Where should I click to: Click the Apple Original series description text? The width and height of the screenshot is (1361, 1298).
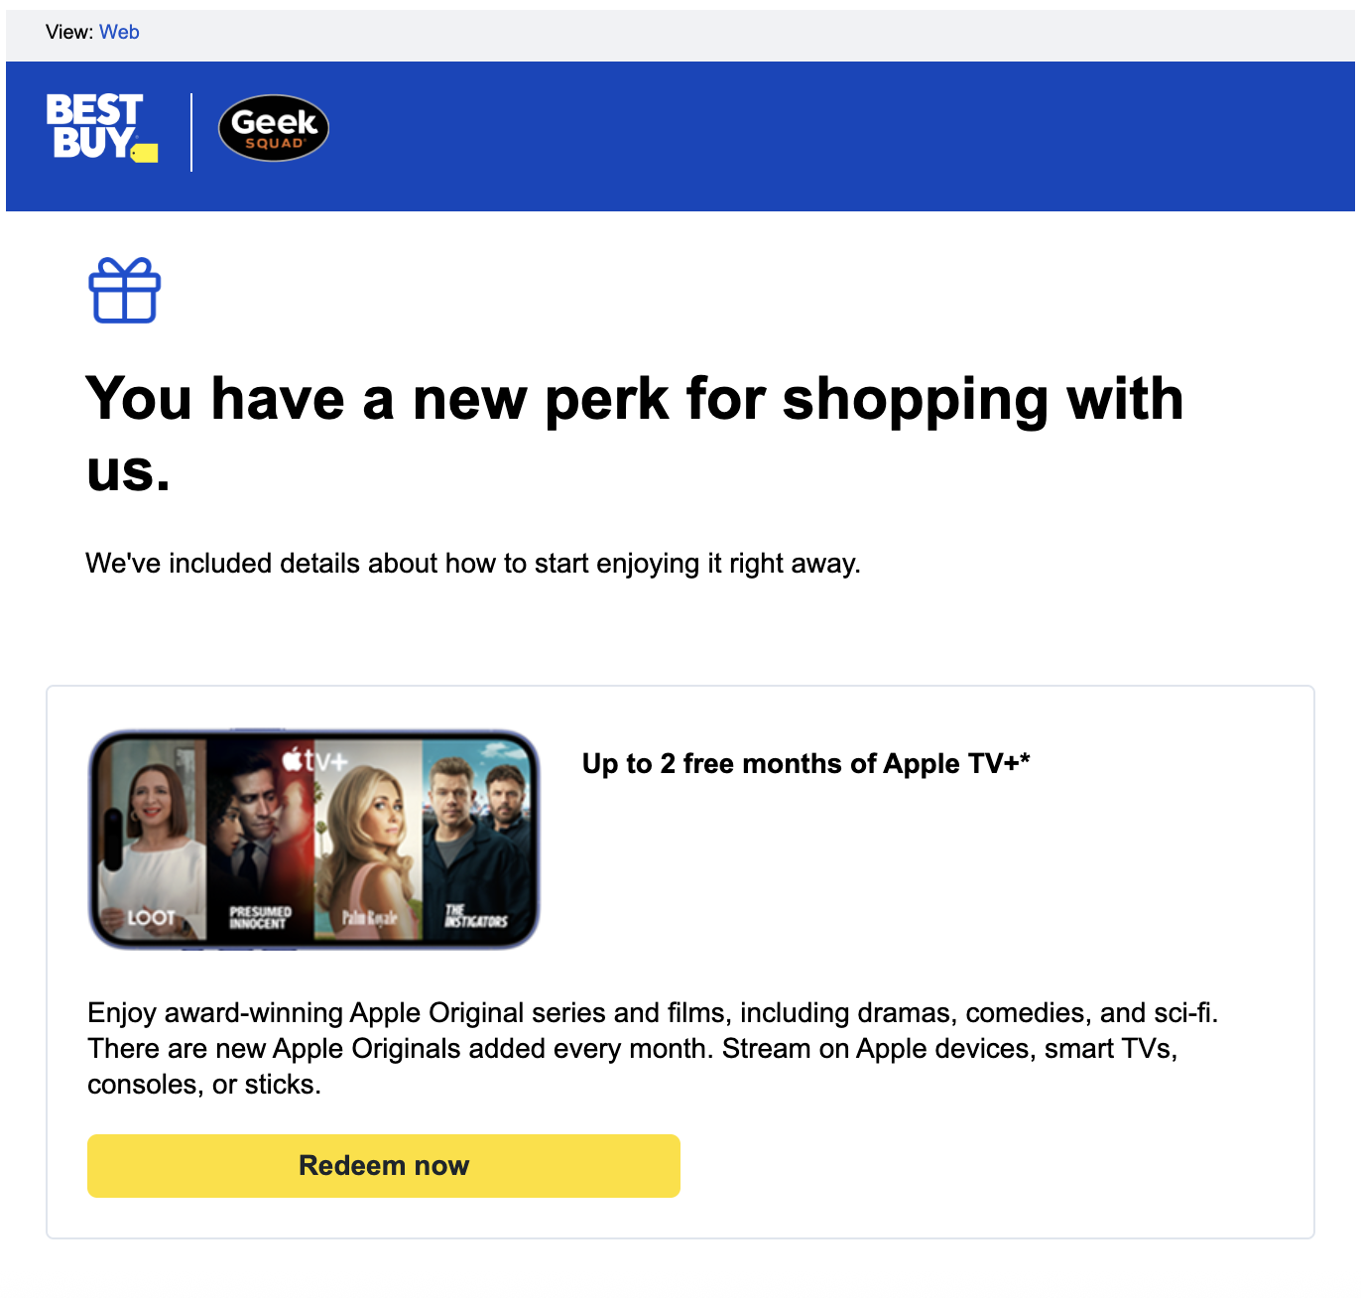pos(653,1048)
